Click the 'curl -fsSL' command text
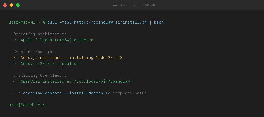The image size is (264, 117). 59,22
